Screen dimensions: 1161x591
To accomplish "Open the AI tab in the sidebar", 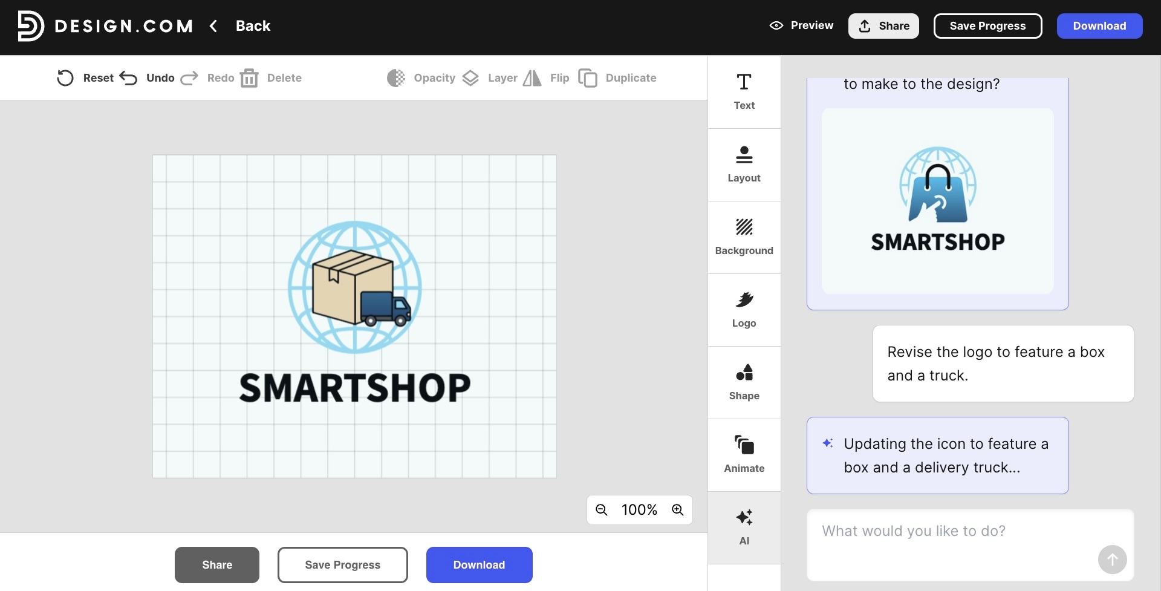I will pyautogui.click(x=744, y=526).
